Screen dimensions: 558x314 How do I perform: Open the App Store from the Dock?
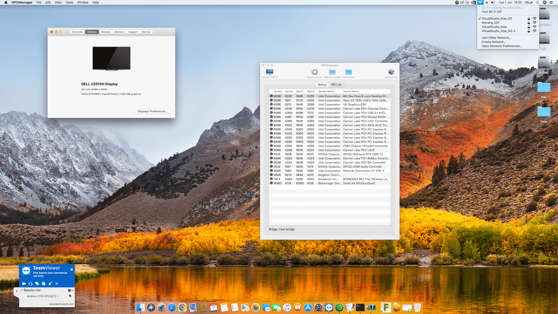point(308,307)
